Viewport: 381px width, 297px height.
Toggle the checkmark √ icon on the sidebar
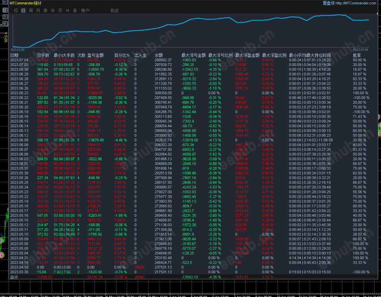point(5,23)
